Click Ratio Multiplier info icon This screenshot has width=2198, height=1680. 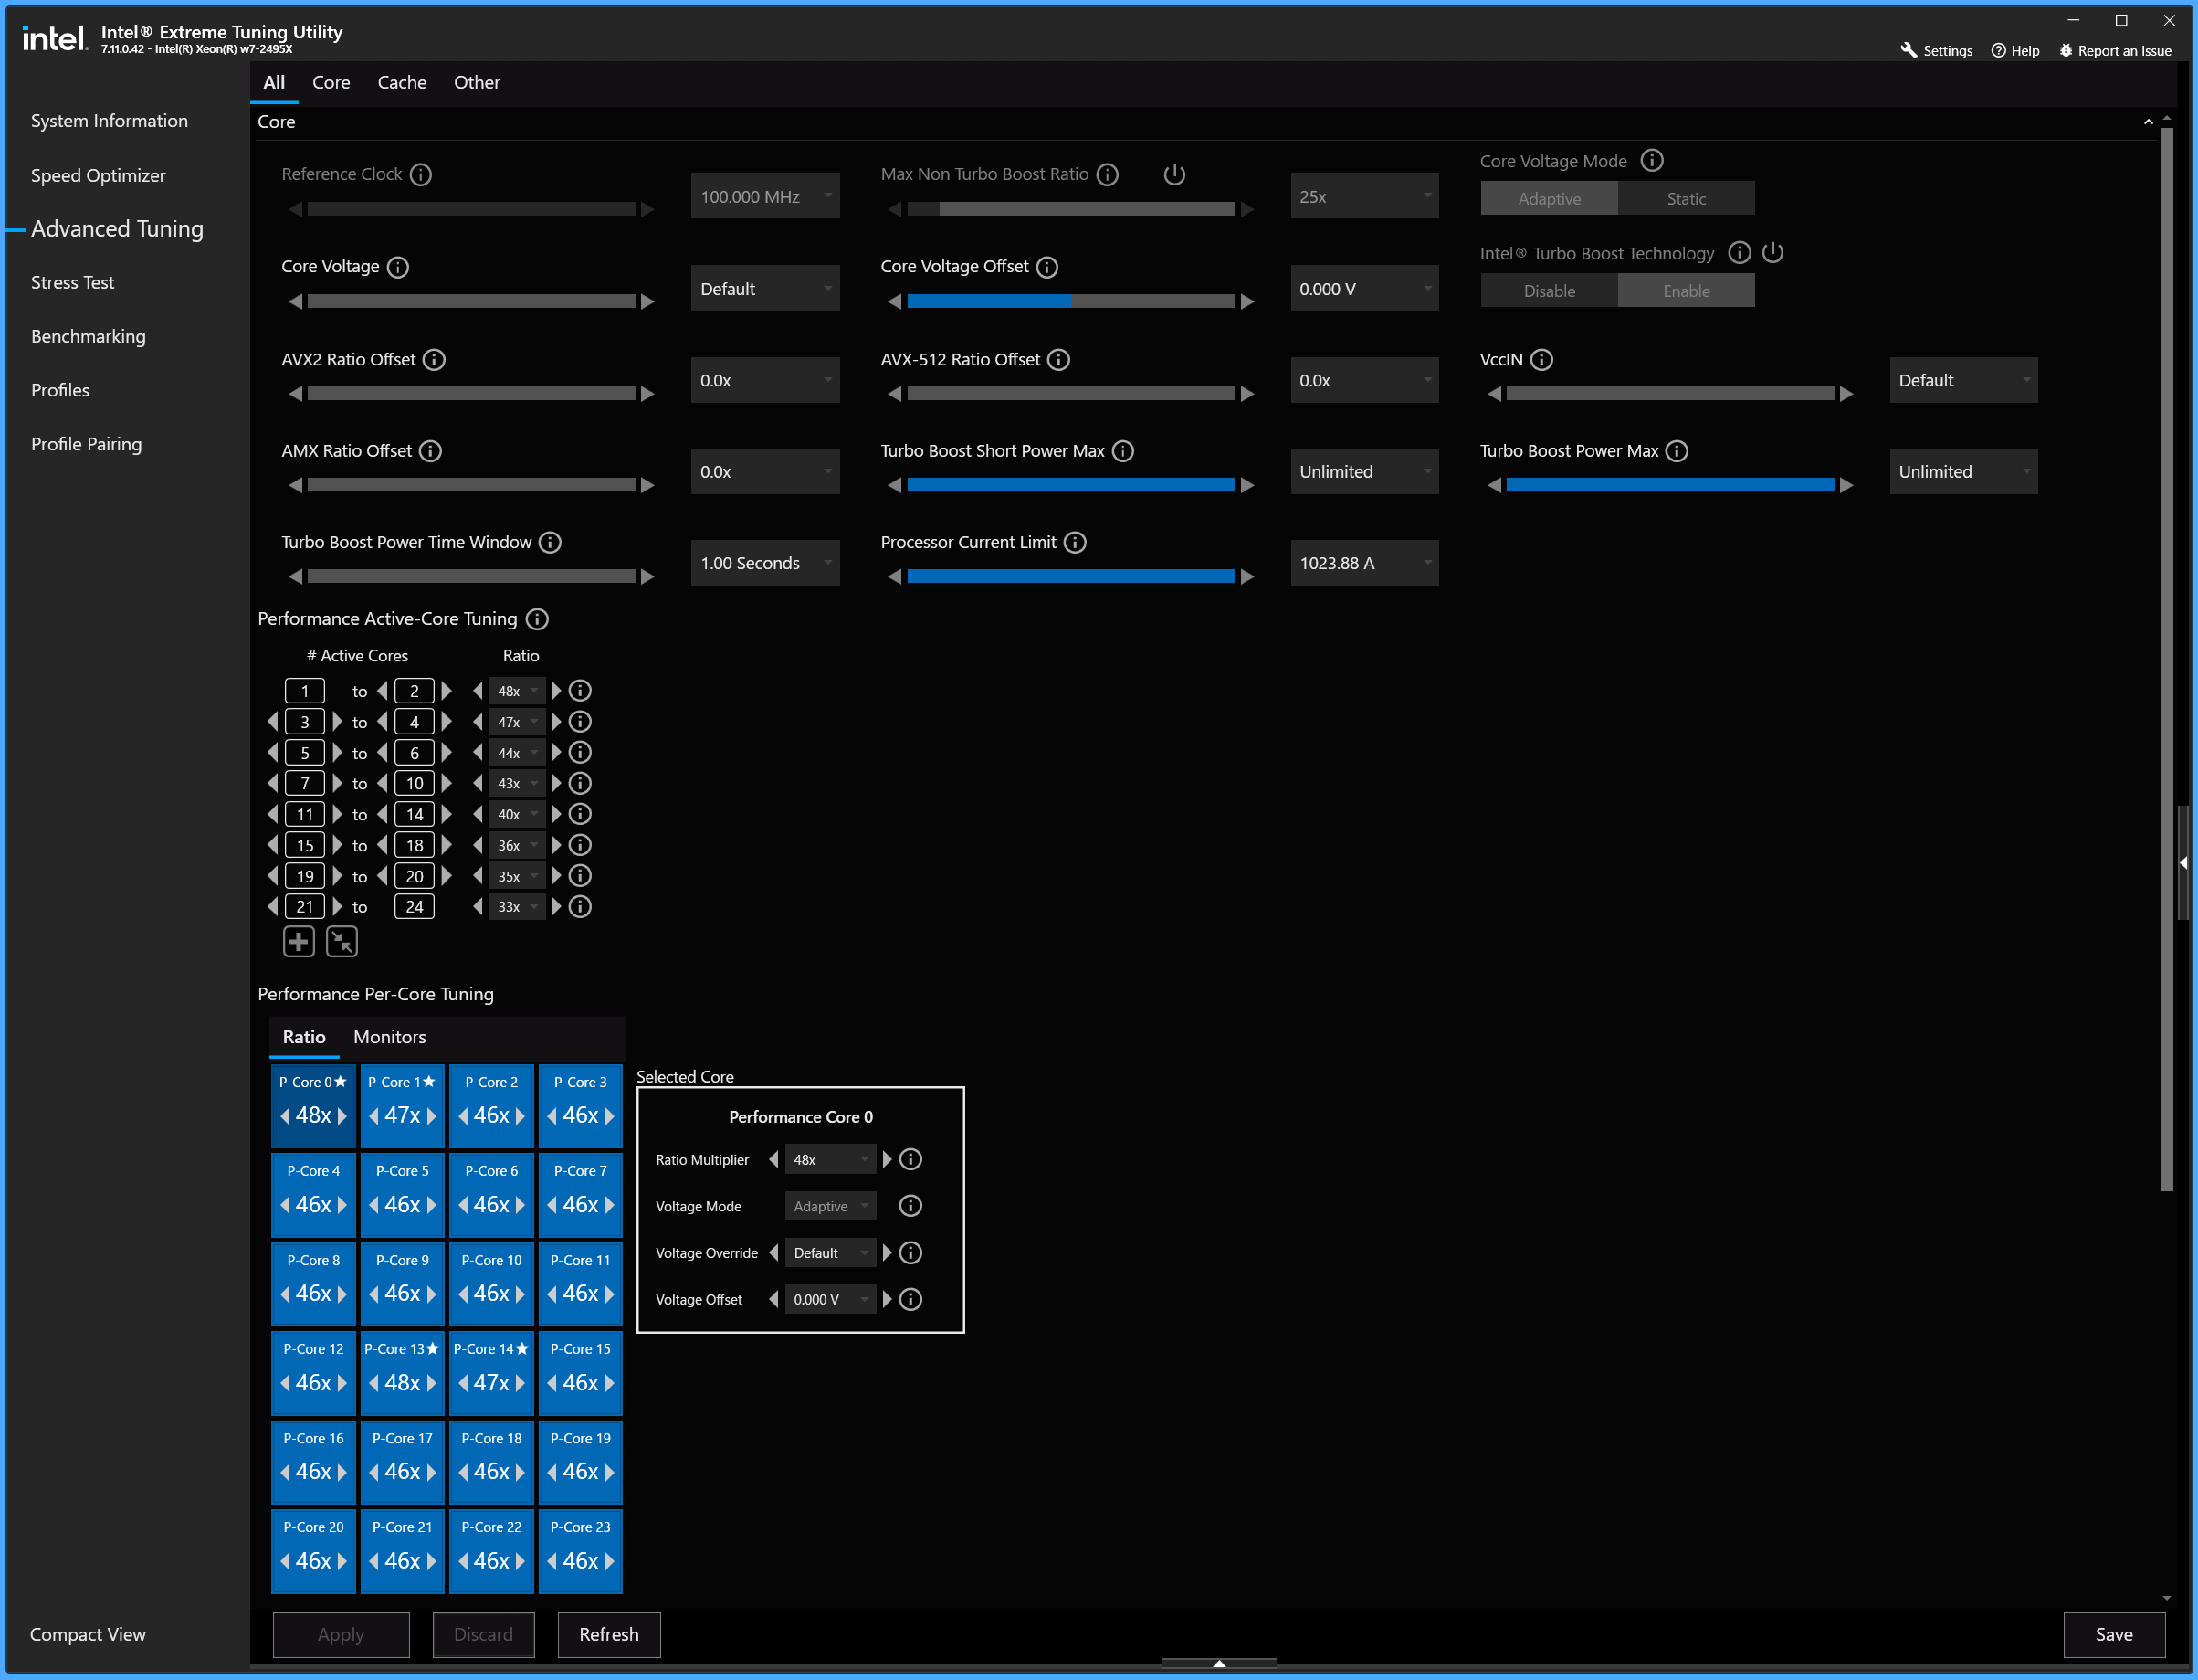(910, 1160)
